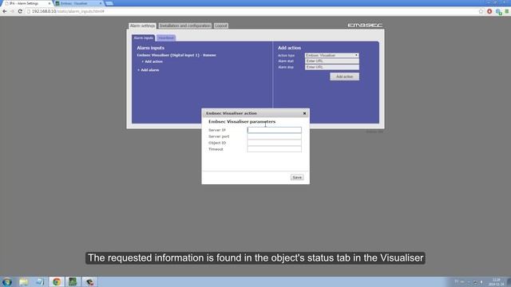Open File Explorer from the taskbar
The height and width of the screenshot is (287, 511).
23,281
